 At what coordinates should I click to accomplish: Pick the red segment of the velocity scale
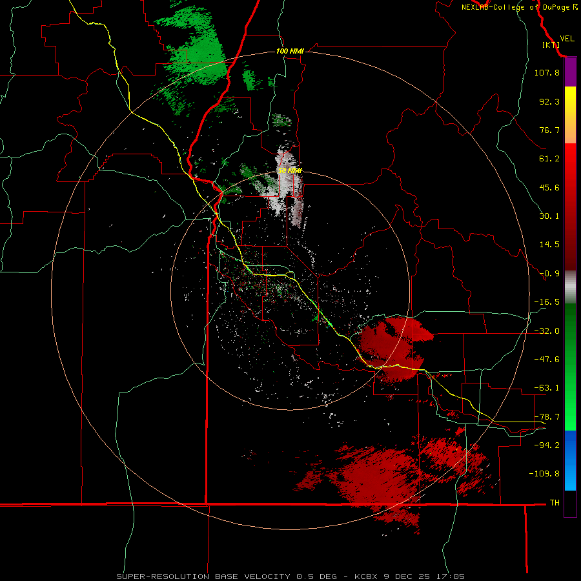click(570, 207)
